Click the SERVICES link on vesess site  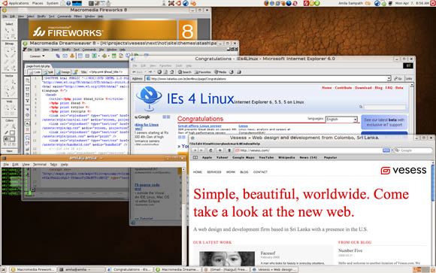pyautogui.click(x=214, y=172)
